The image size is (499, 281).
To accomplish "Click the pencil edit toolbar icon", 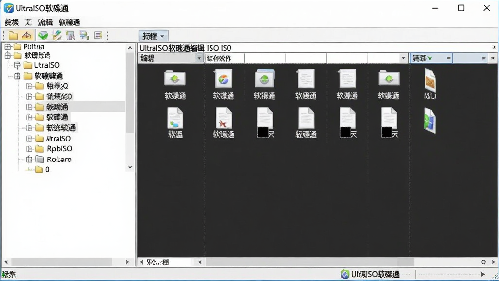I will pyautogui.click(x=57, y=35).
